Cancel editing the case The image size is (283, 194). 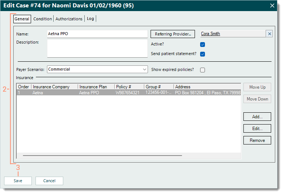(49, 181)
